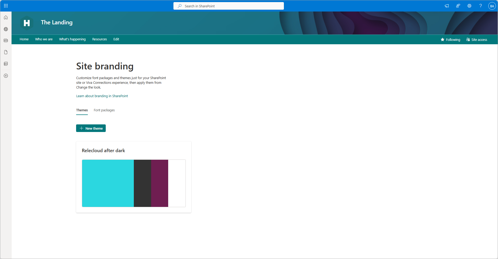Open My news icon in left rail
The width and height of the screenshot is (498, 259).
click(x=6, y=41)
